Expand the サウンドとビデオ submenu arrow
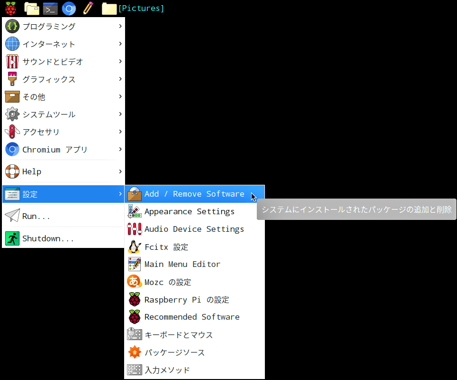 click(x=120, y=61)
